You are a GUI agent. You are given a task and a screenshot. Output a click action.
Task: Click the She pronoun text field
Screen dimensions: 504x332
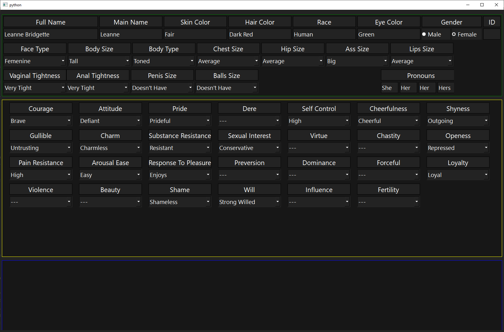389,88
